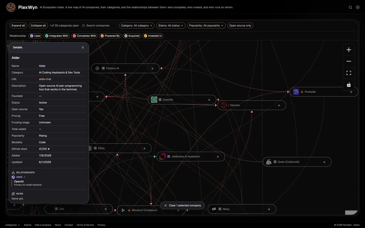
Task: Click the Collapse all button
Action: coord(38,26)
